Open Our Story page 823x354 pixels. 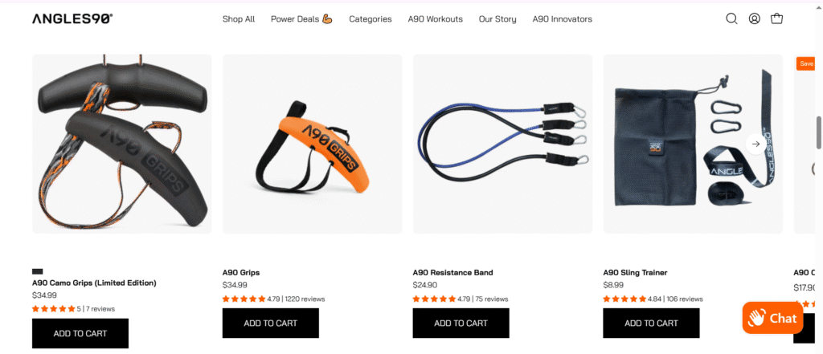point(497,19)
